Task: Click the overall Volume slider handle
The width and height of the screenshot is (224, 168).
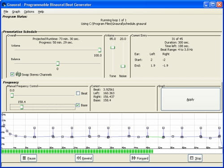Action: (99, 50)
